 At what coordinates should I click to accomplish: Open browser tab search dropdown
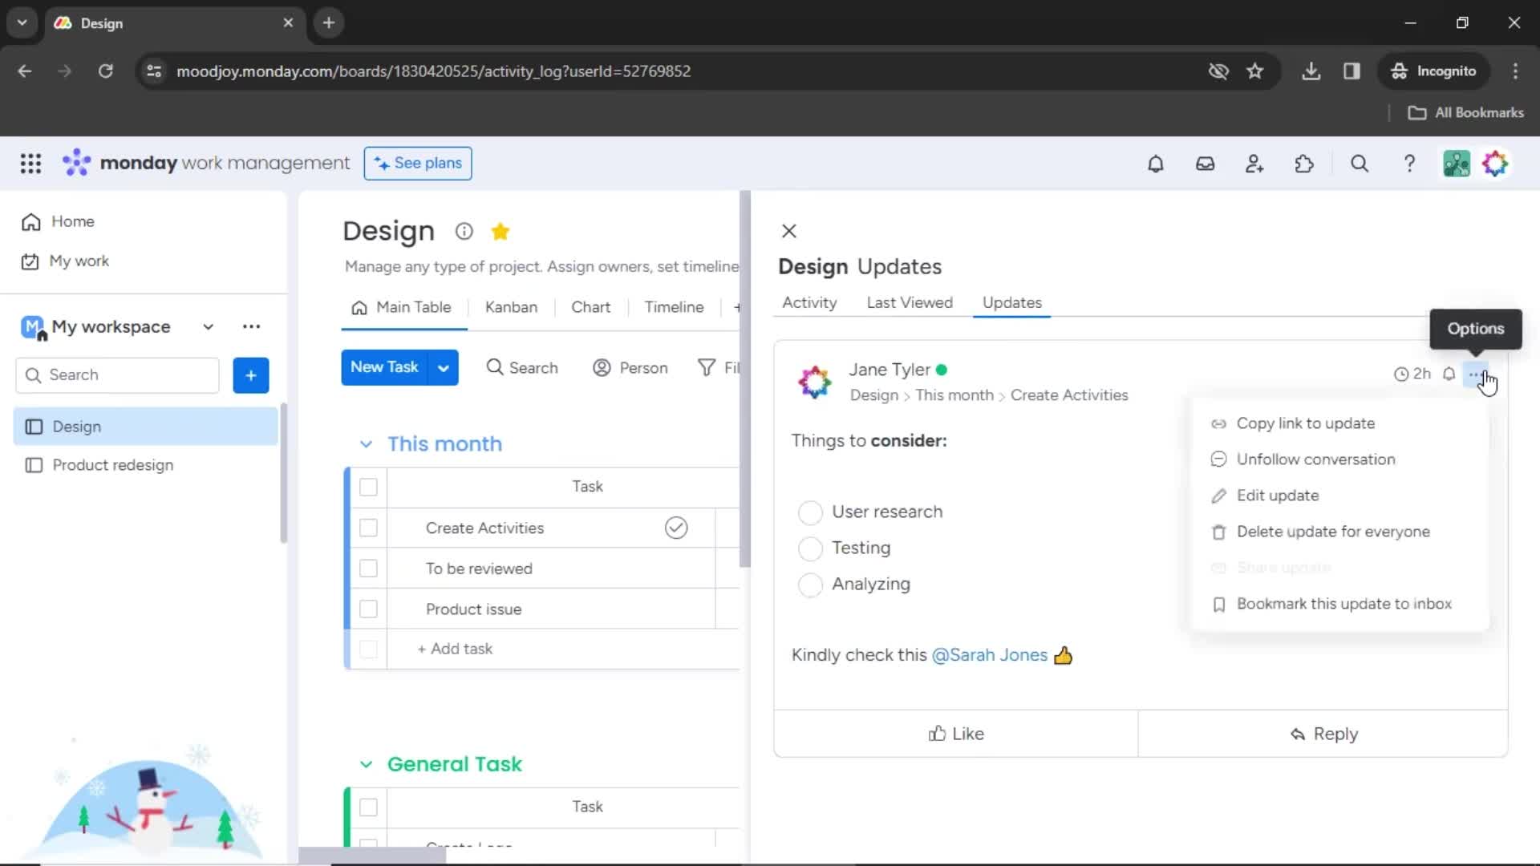tap(22, 22)
